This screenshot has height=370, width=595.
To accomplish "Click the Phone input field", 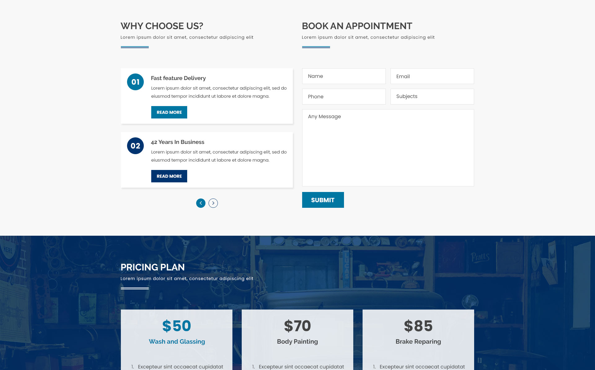I will pos(343,96).
